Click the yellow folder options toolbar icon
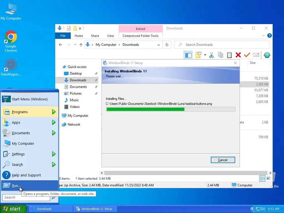284x213 pixels. click(199, 55)
